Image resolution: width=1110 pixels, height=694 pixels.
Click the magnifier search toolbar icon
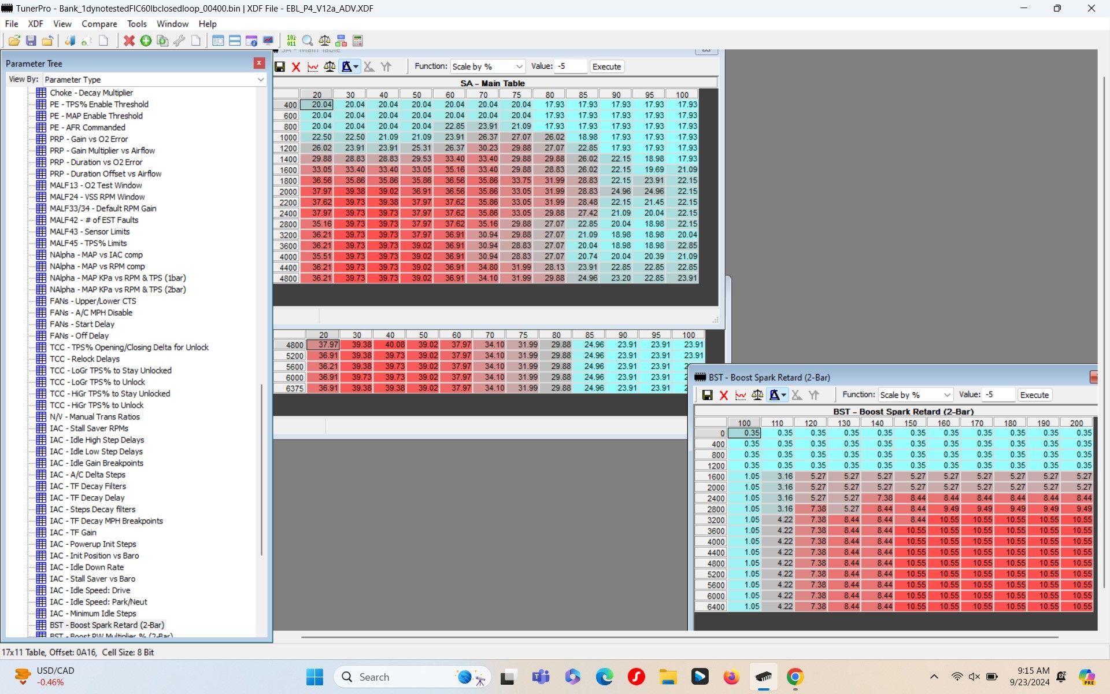coord(308,40)
